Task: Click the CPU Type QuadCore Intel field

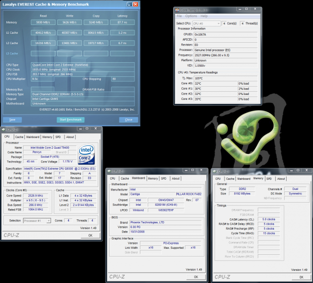Action: point(83,65)
